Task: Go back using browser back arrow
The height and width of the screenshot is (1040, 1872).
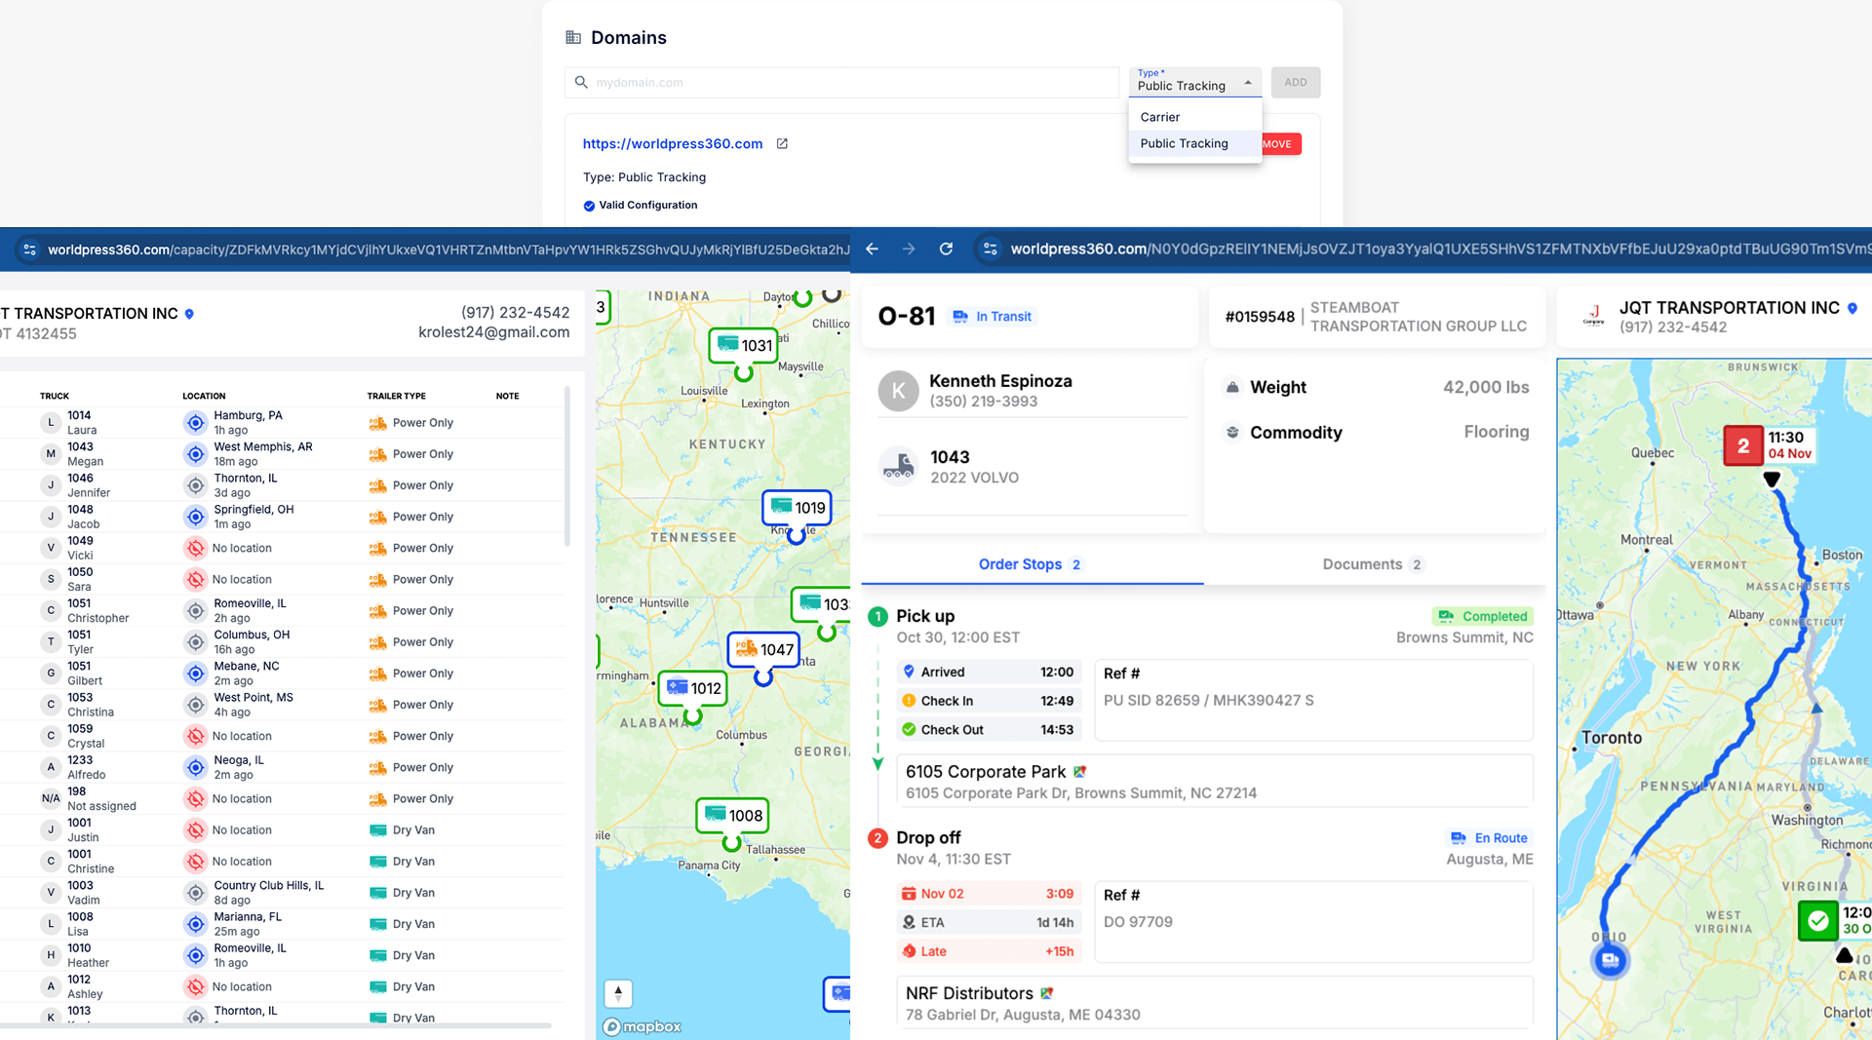Action: [x=872, y=250]
